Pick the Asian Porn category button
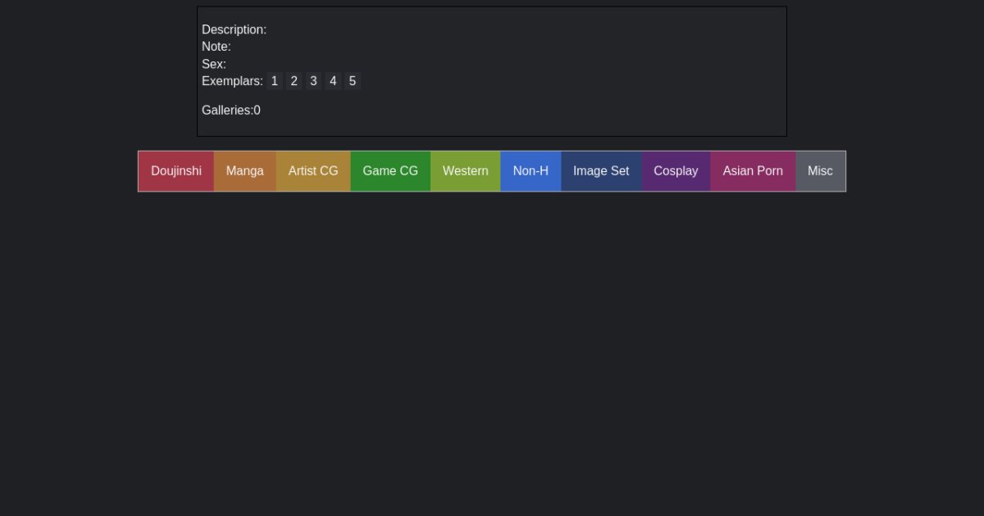The height and width of the screenshot is (516, 984). [753, 171]
